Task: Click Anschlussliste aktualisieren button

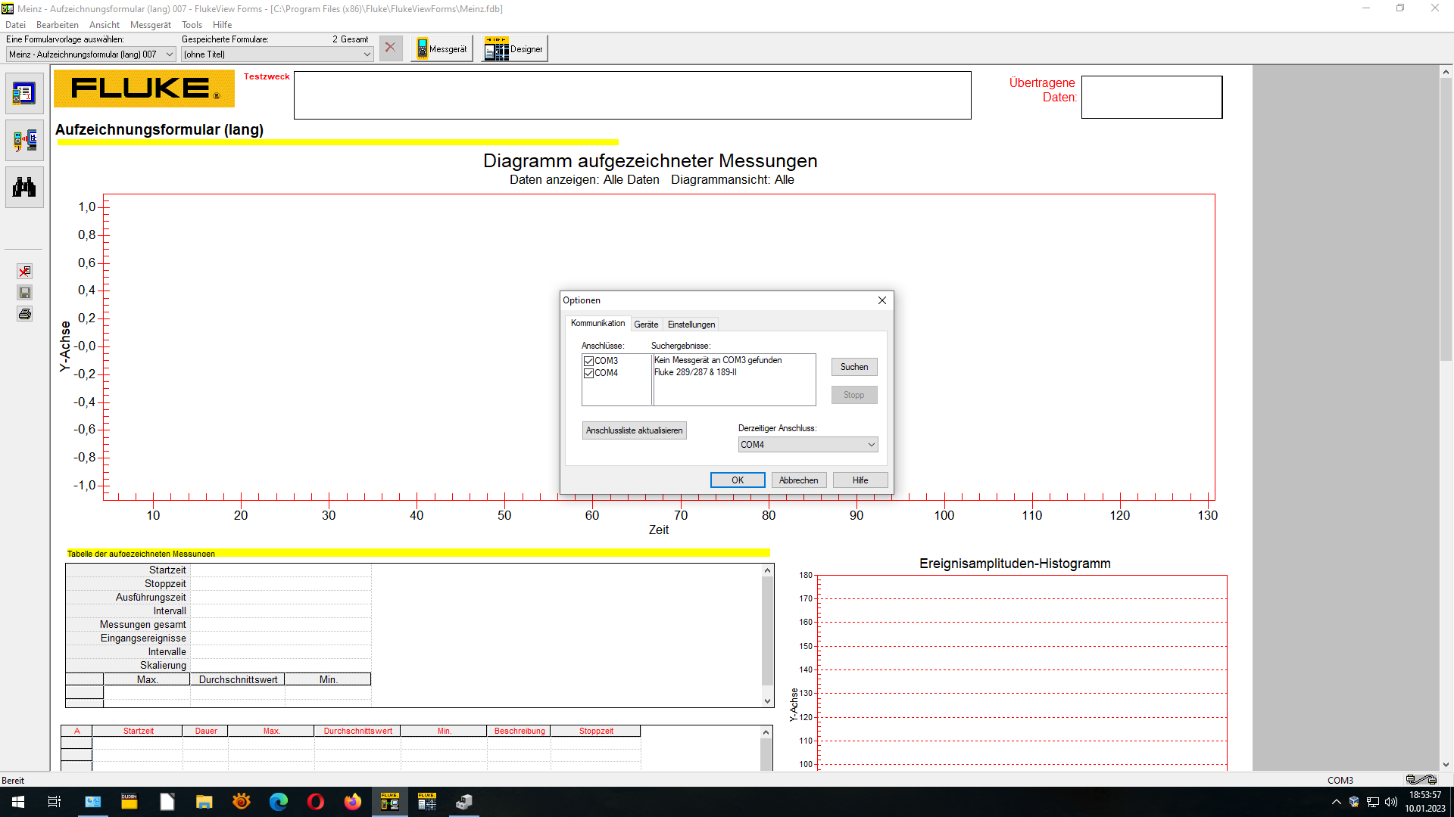Action: pos(634,430)
